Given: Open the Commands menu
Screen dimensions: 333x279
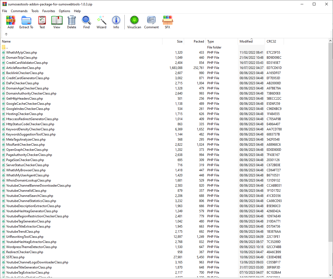Looking at the screenshot, I should point(19,11).
